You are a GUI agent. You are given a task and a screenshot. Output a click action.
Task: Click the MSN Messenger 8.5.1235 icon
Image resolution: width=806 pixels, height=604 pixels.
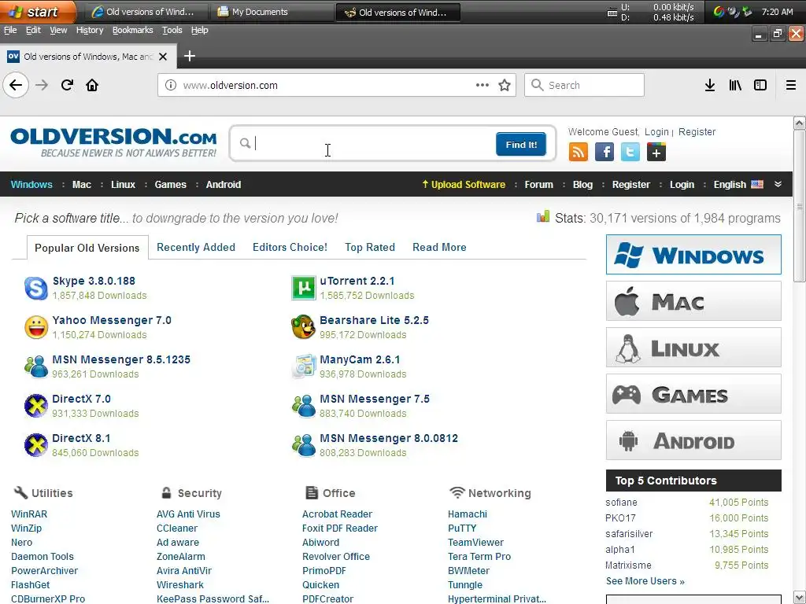coord(36,366)
